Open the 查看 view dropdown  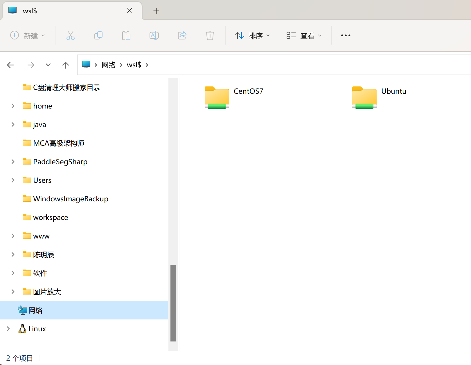[x=304, y=35]
